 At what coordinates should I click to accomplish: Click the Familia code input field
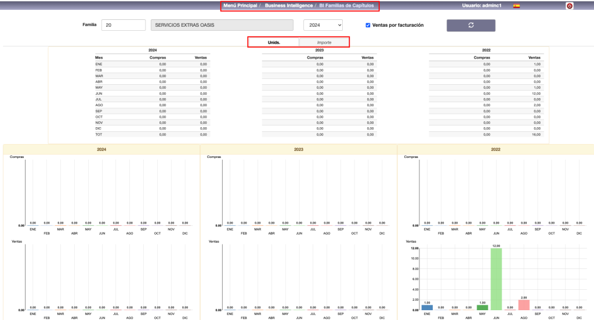click(123, 25)
